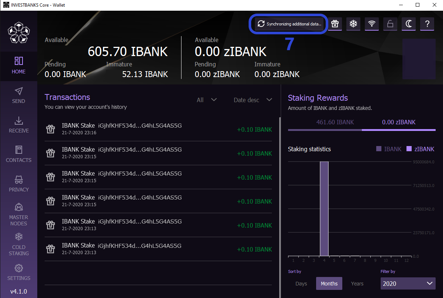Screen dimensions: 443x298
Task: Toggle the dark theme moon icon
Action: pyautogui.click(x=409, y=24)
